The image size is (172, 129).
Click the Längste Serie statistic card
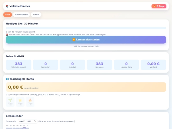tap(126, 65)
